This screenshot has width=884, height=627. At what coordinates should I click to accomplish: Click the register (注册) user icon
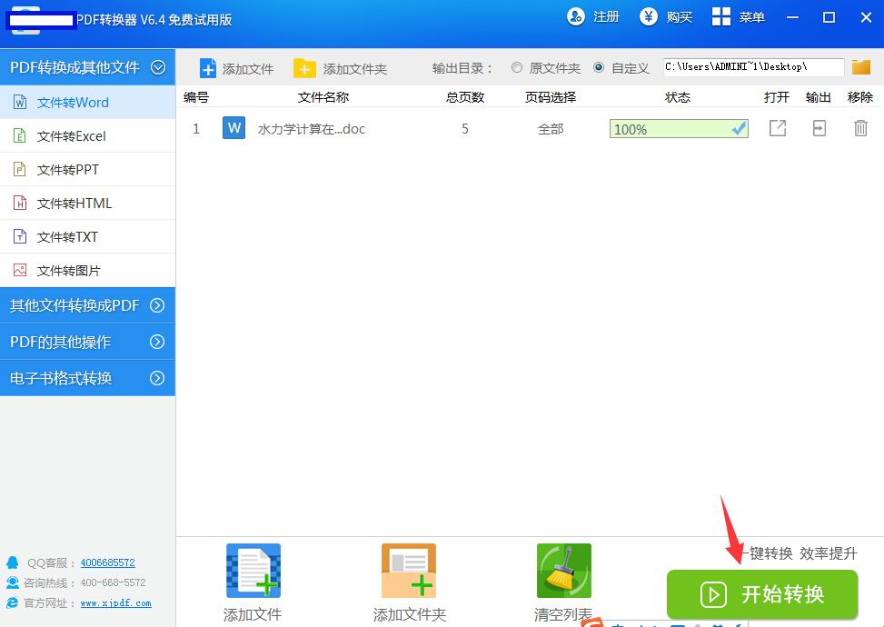coord(576,17)
